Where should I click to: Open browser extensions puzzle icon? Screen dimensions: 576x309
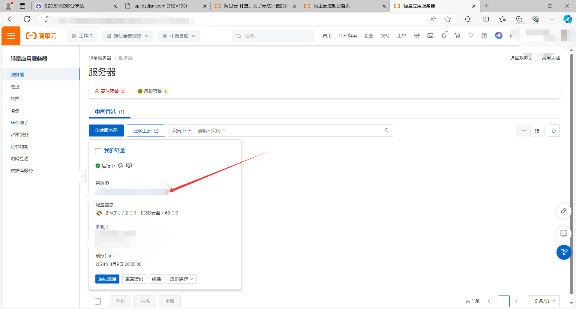pyautogui.click(x=468, y=19)
